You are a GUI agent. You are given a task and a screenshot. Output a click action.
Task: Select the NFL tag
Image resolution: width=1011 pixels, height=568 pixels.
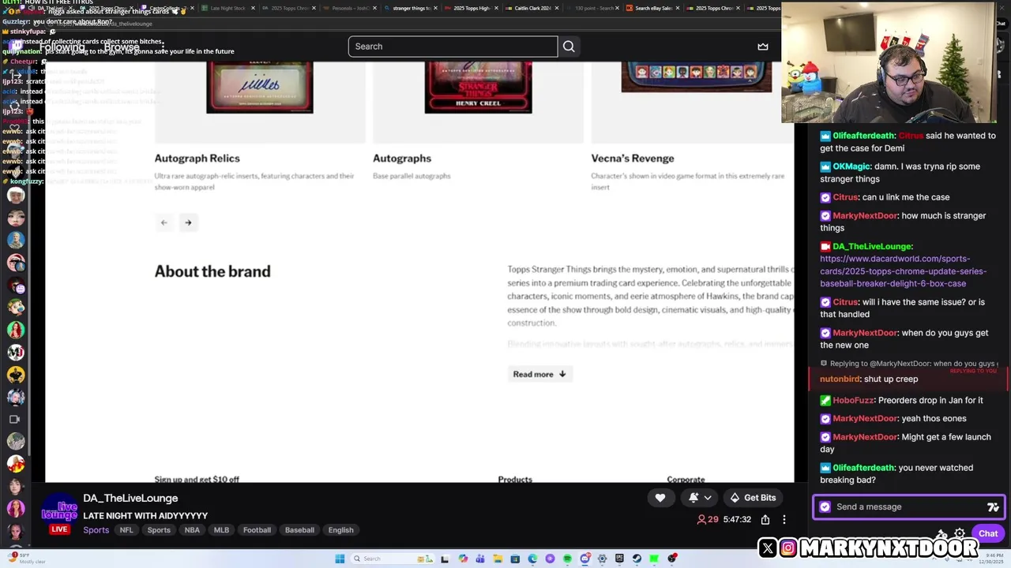click(126, 530)
